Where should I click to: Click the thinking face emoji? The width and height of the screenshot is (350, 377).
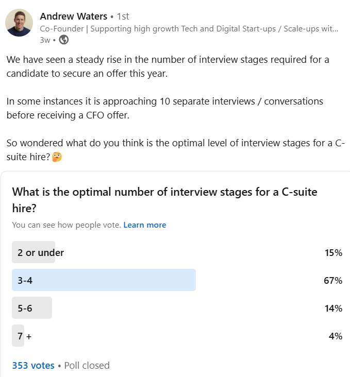pos(57,157)
